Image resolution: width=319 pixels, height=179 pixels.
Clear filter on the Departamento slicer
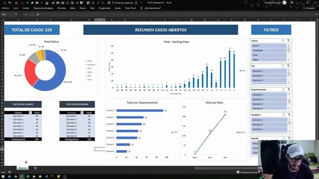pyautogui.click(x=289, y=89)
